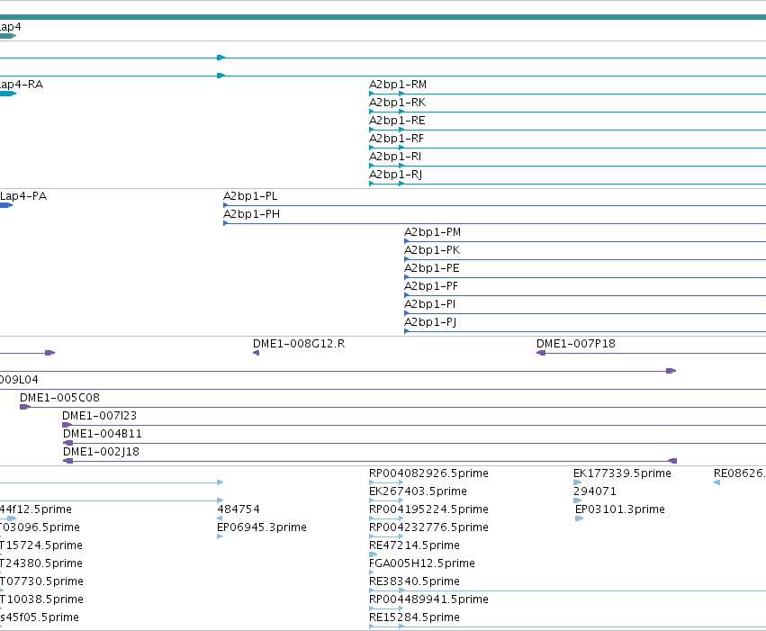Click the RP004489941.5prime EST label
The image size is (766, 631).
428,600
